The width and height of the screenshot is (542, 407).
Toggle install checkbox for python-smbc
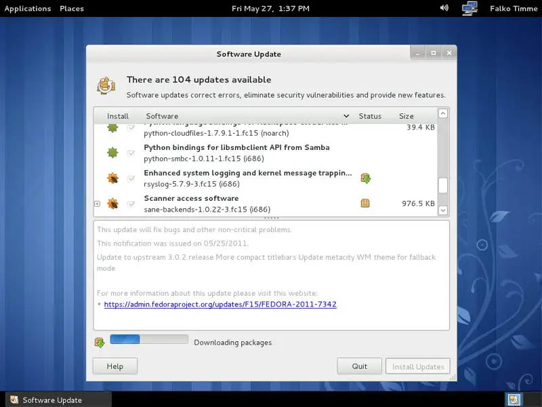[x=131, y=153]
